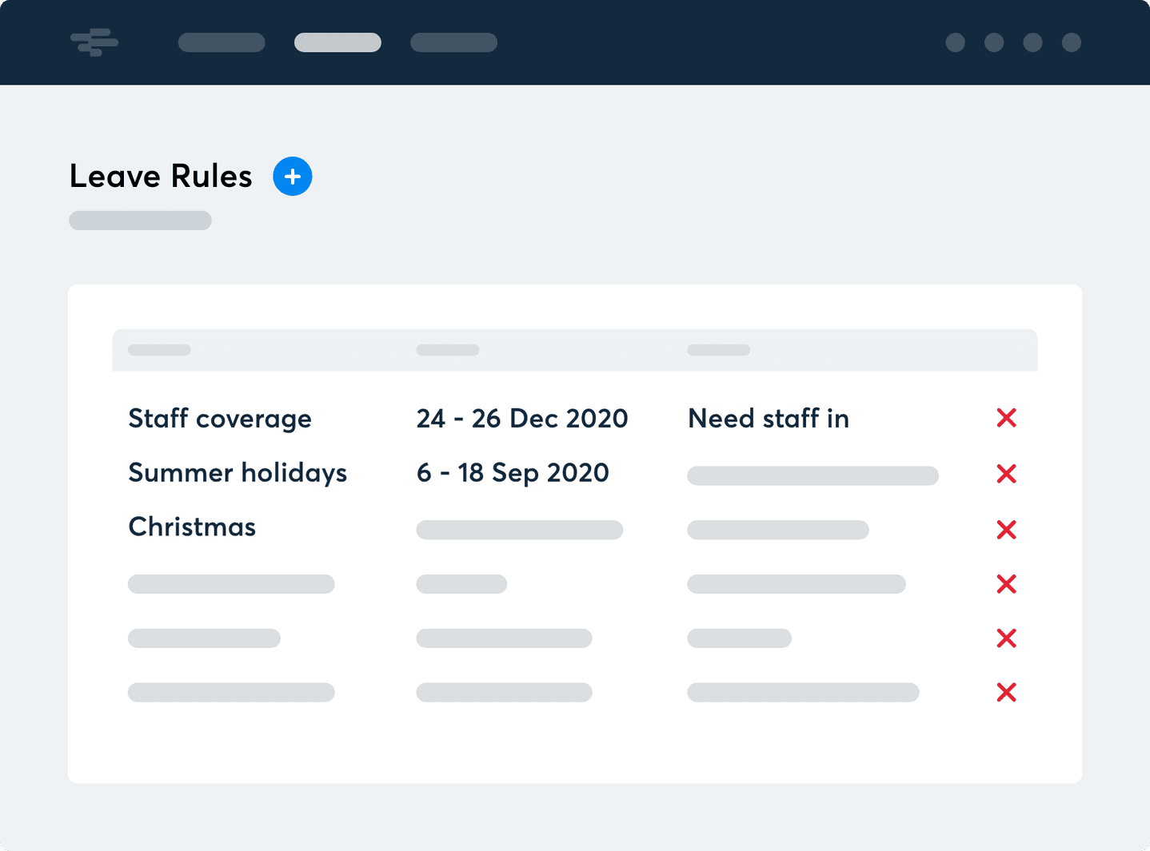Click the red X in the fifth row
Image resolution: width=1150 pixels, height=851 pixels.
pyautogui.click(x=1006, y=638)
